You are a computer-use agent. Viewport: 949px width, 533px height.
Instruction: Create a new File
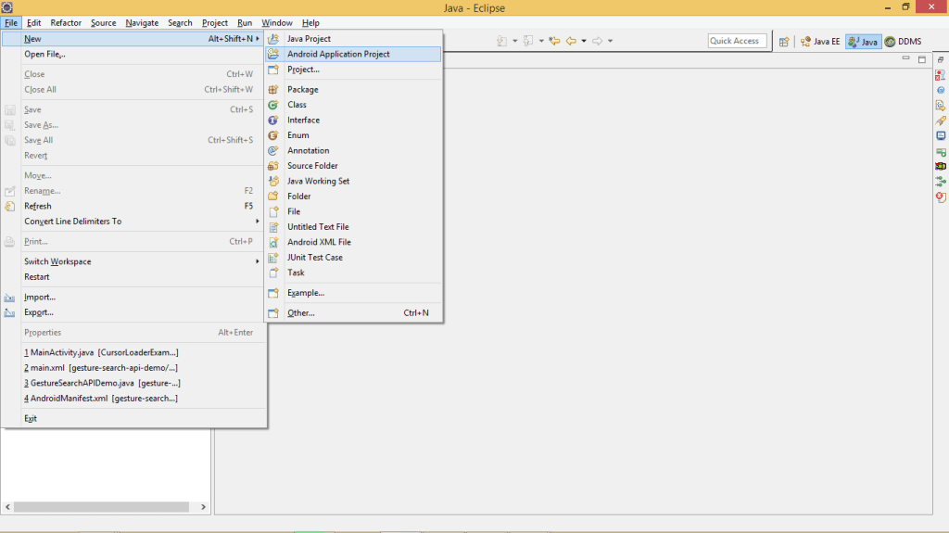[x=353, y=211]
